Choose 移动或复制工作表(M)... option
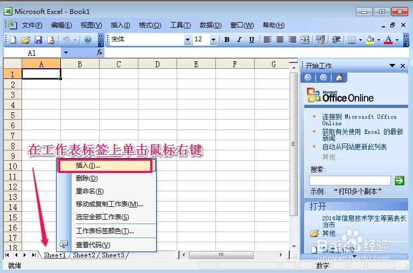This screenshot has height=273, width=413. pos(107,204)
